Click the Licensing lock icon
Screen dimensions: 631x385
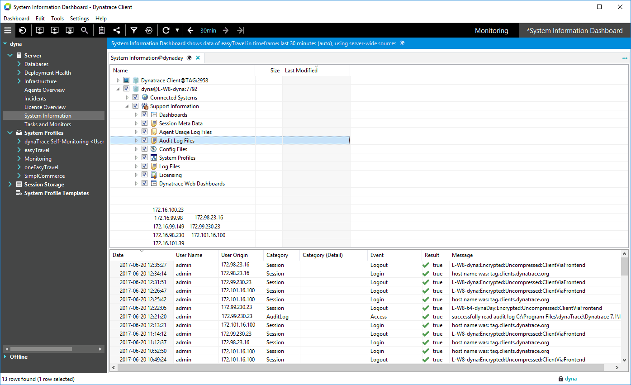tap(153, 175)
